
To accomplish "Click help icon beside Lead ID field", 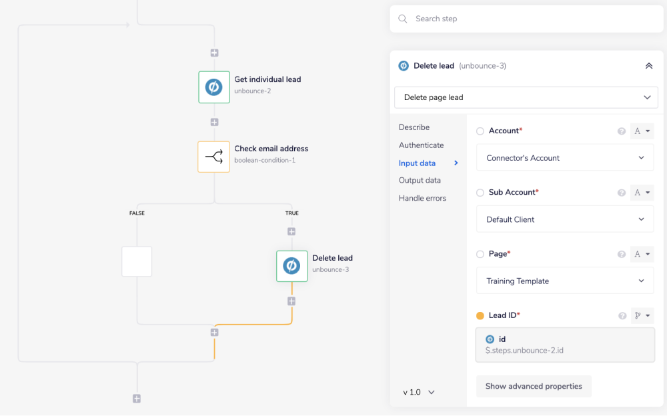I will click(x=622, y=315).
